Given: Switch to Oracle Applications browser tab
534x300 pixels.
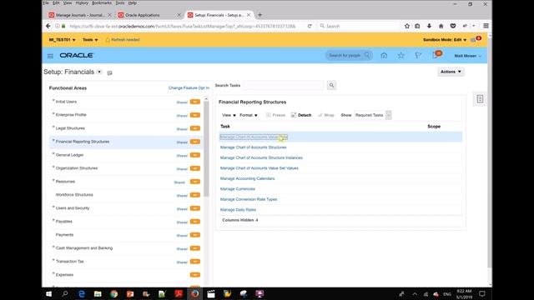Looking at the screenshot, I should coord(149,15).
